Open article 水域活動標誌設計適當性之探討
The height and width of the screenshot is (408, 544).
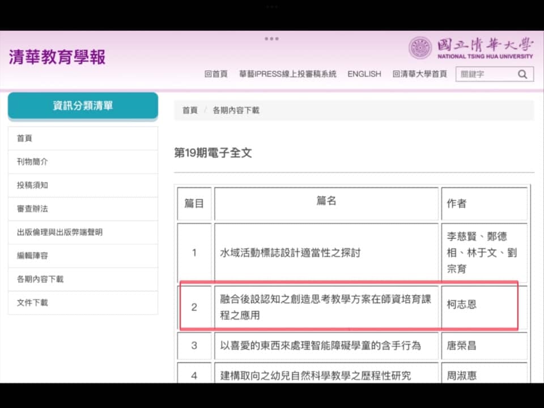290,253
